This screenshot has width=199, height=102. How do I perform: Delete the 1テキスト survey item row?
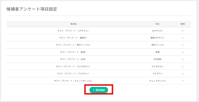click(183, 31)
